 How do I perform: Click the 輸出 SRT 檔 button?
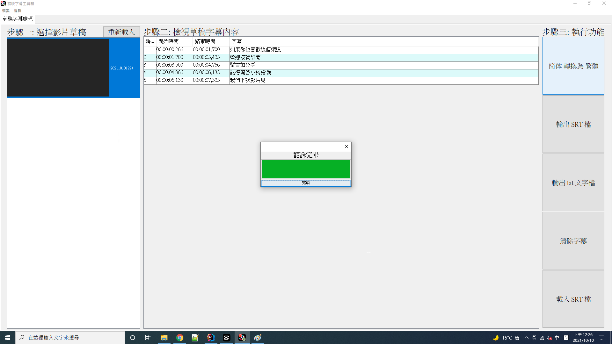573,124
